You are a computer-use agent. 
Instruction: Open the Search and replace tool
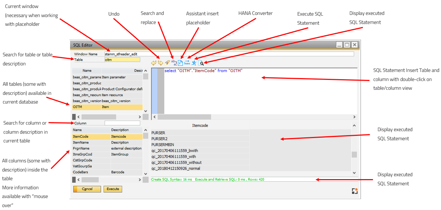[174, 62]
